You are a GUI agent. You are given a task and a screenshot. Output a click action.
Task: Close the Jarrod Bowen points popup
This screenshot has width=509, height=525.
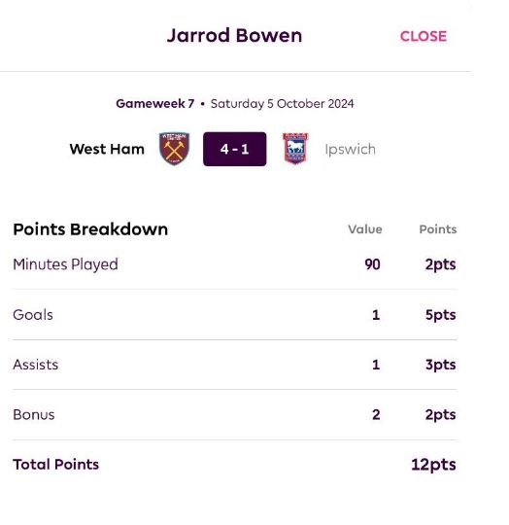[x=424, y=36]
